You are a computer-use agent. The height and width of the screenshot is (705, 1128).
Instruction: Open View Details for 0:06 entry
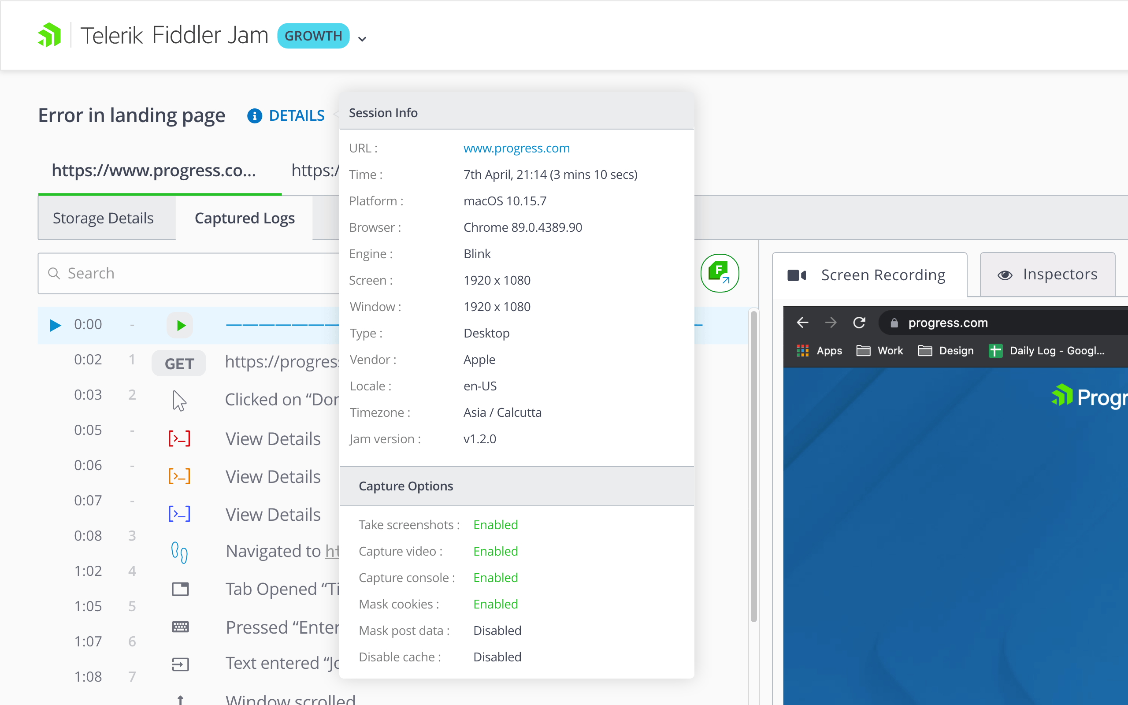point(273,476)
